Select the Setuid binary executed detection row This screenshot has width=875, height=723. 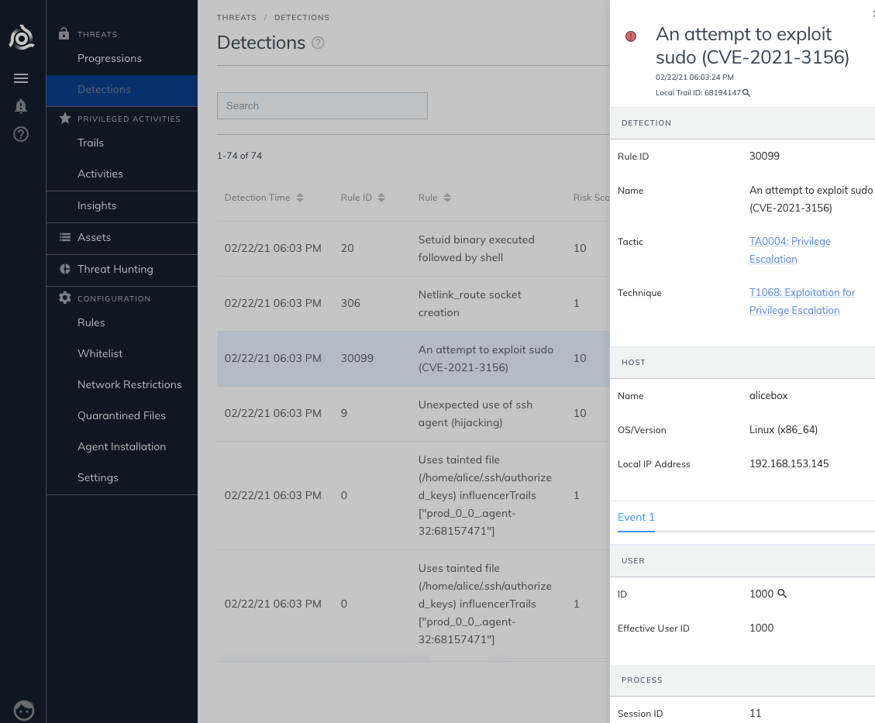412,249
